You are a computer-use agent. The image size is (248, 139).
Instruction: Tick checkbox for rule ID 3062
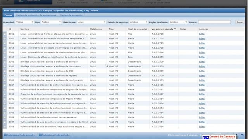[5, 34]
